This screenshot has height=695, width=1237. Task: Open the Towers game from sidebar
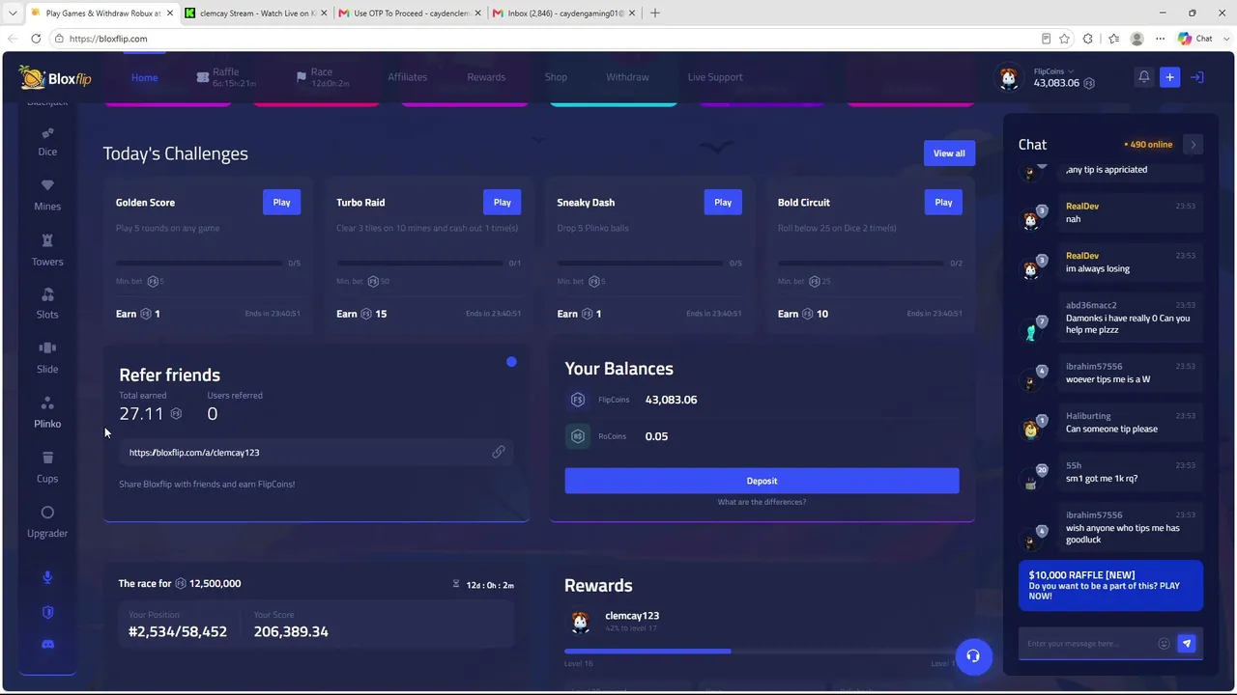(x=47, y=250)
